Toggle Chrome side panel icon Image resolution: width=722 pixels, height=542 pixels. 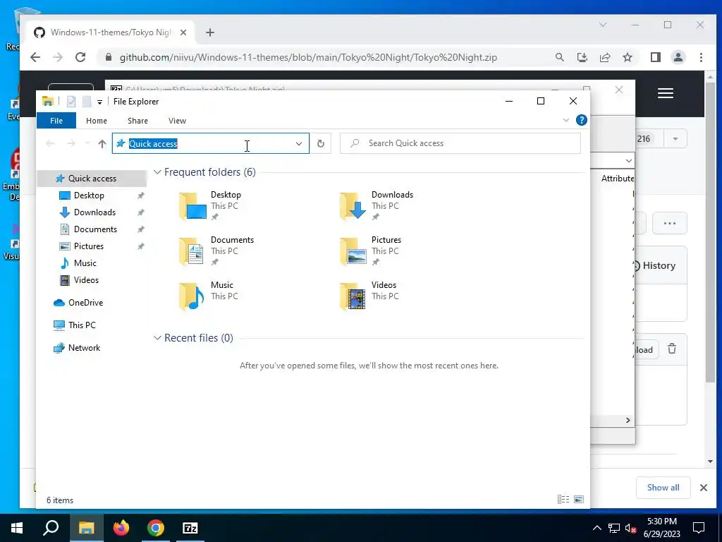click(x=655, y=57)
